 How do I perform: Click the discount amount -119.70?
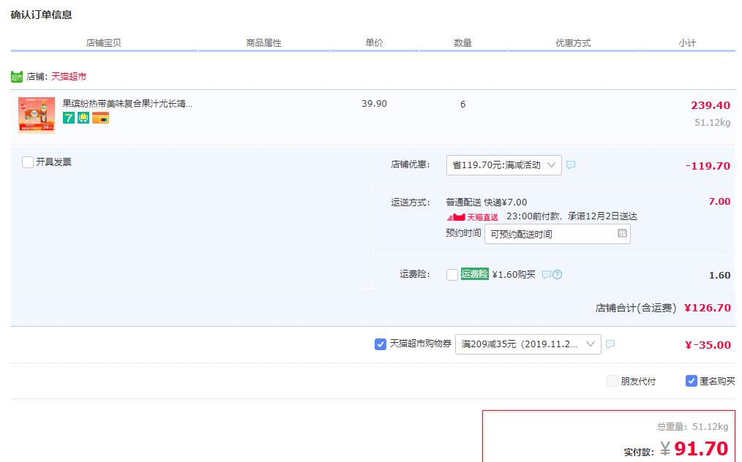point(708,166)
